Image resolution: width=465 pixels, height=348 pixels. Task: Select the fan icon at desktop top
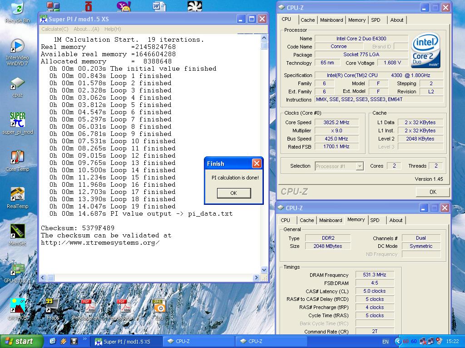(195, 6)
